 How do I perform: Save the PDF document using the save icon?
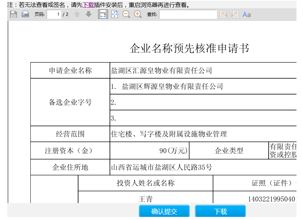pos(13,14)
